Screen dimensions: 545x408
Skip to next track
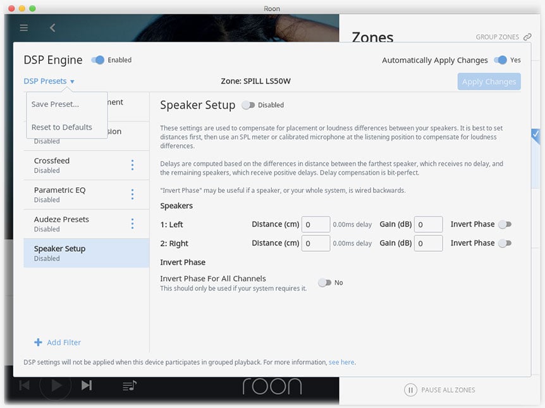[x=87, y=385]
